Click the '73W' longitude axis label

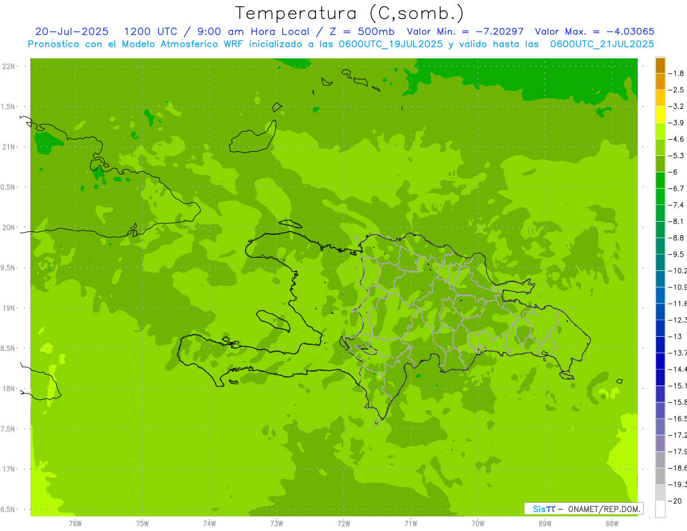(x=277, y=523)
